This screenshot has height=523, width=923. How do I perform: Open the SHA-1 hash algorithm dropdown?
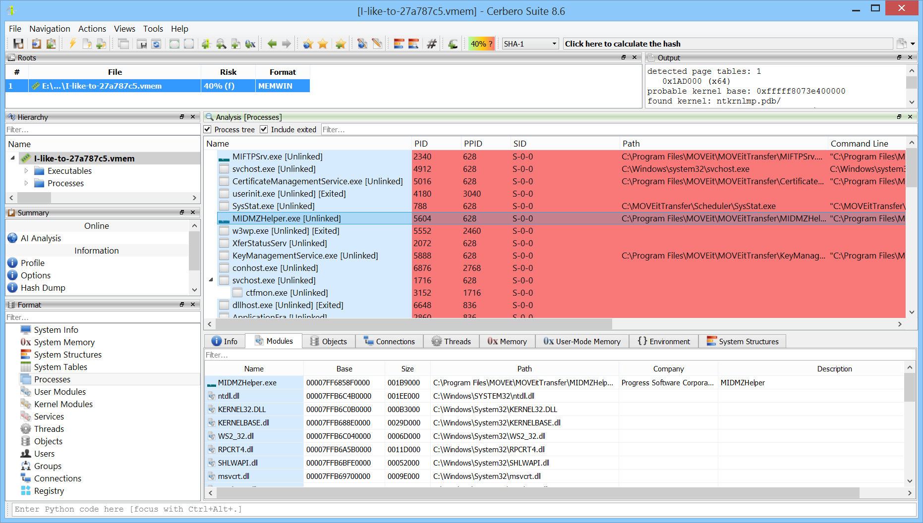[530, 44]
